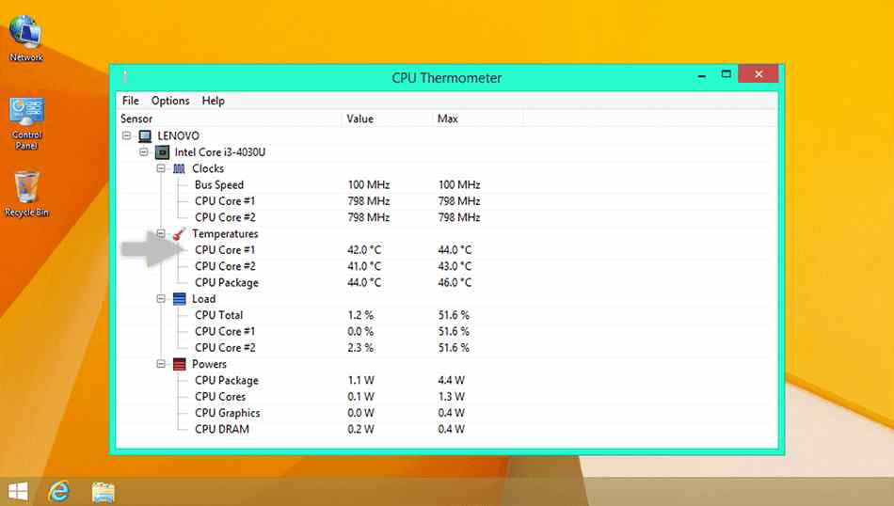This screenshot has width=894, height=506.
Task: Click the Intel Core i3-4030U processor chip icon
Action: point(162,152)
